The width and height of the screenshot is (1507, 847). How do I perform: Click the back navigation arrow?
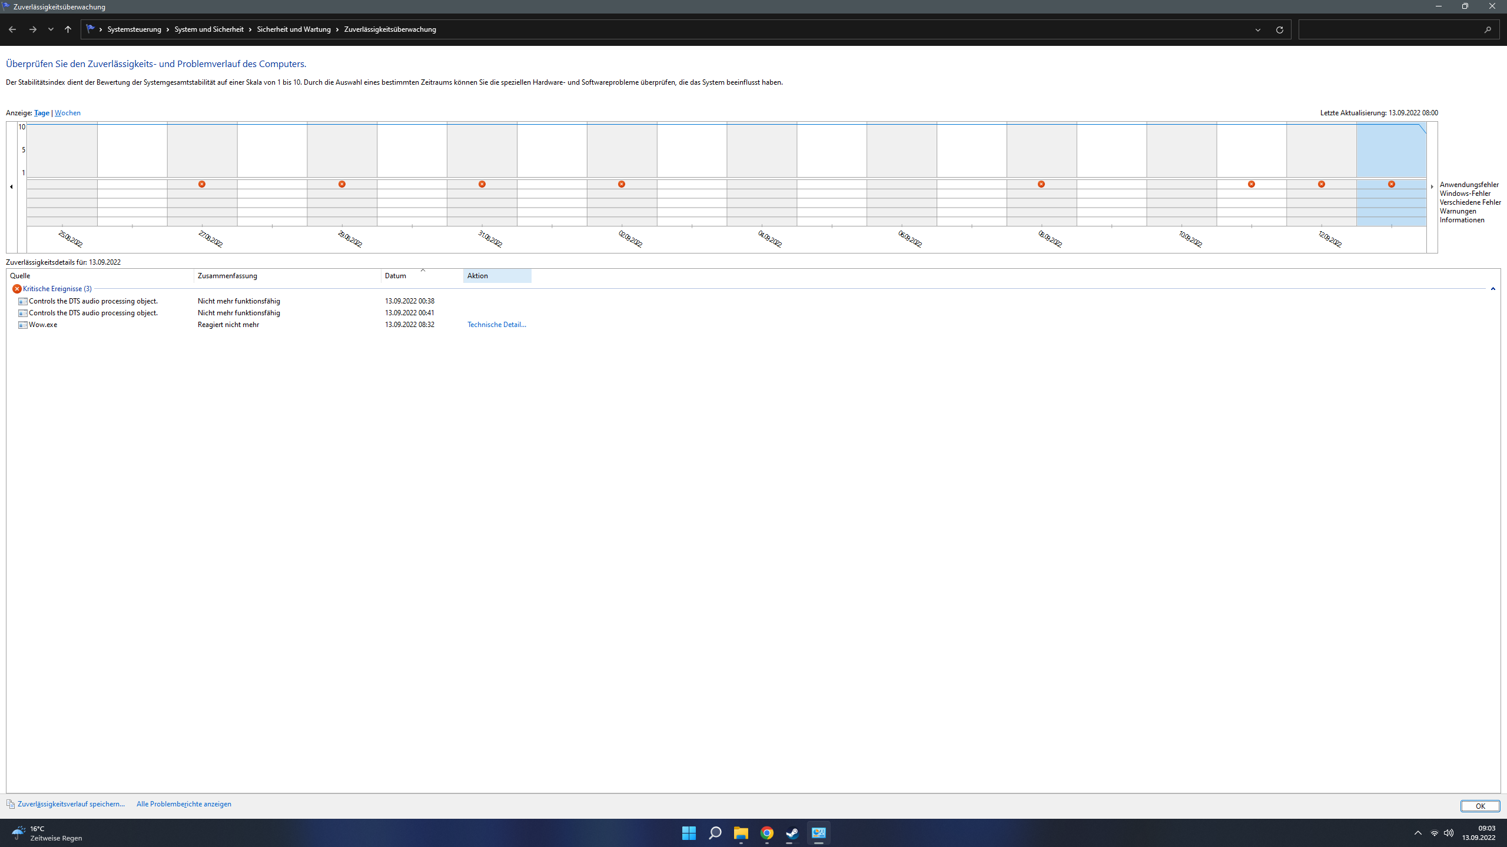click(12, 29)
